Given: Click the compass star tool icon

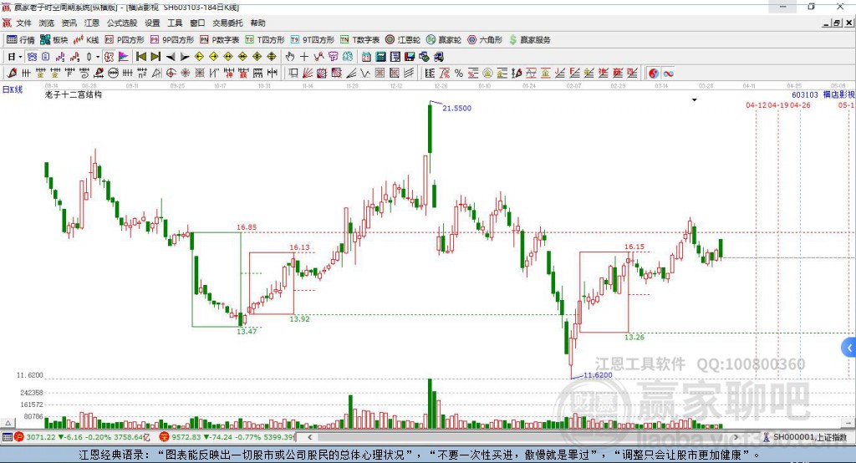Looking at the screenshot, I should tap(186, 74).
